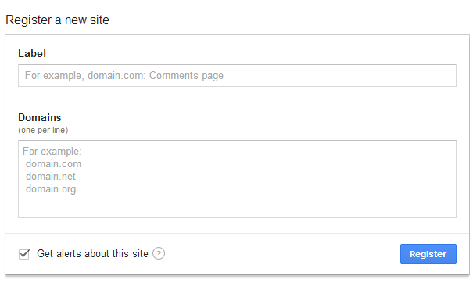Click the bold 'Label' field heading

[x=32, y=54]
